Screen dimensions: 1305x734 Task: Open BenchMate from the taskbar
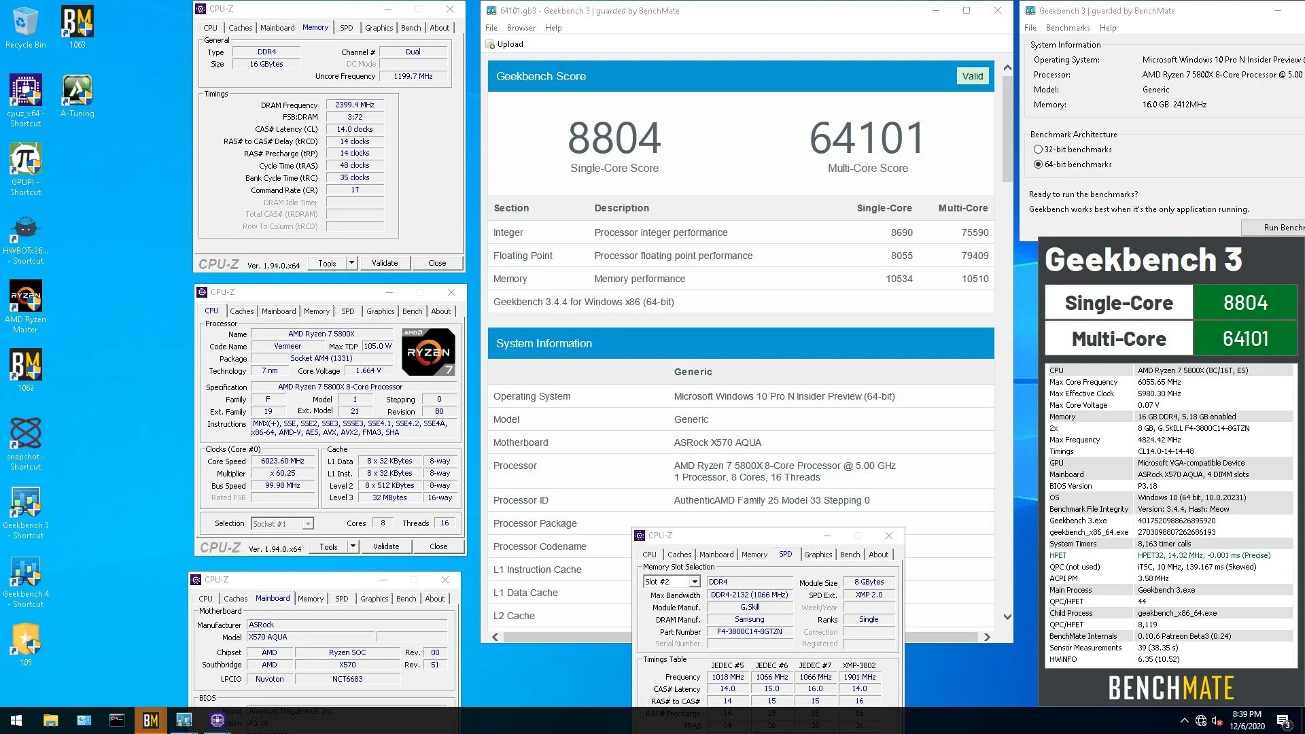(x=150, y=720)
